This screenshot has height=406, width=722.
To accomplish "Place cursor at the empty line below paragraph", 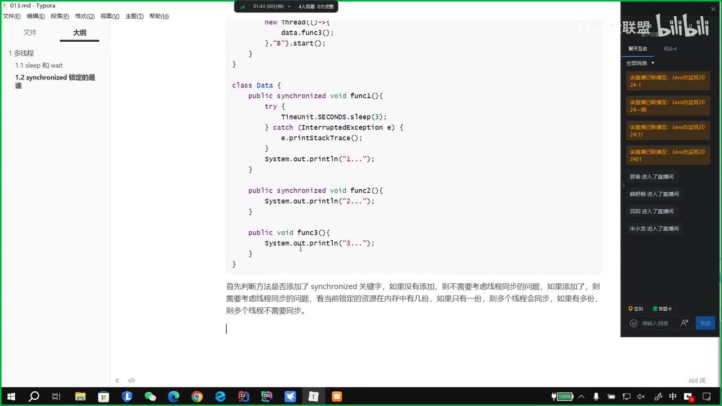I will [x=414, y=329].
